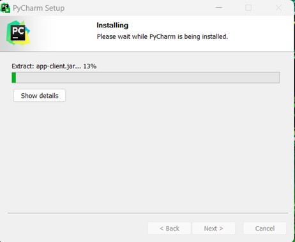The height and width of the screenshot is (242, 295).
Task: Click the disabled Back button
Action: click(x=169, y=229)
